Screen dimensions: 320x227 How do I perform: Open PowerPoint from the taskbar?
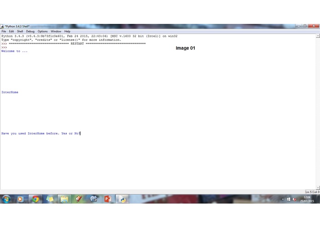click(x=108, y=199)
